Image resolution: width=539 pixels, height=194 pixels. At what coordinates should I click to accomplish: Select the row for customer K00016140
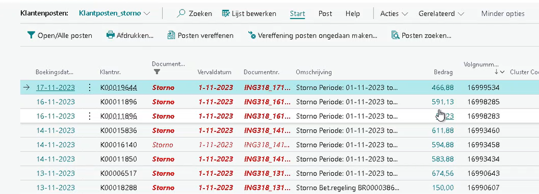coord(280,145)
